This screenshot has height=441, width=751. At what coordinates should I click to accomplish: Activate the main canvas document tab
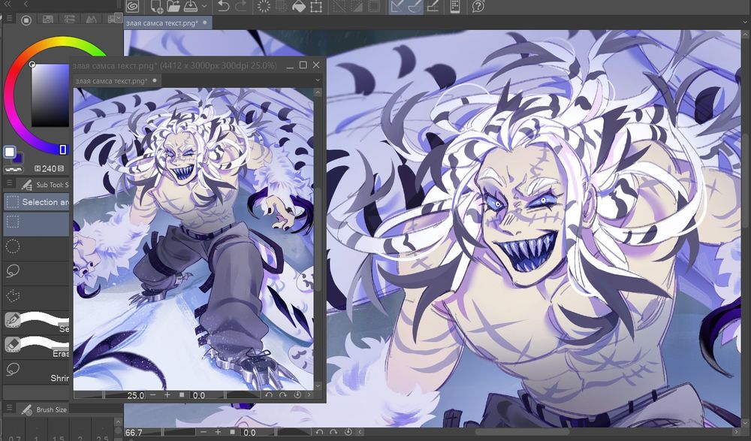pyautogui.click(x=167, y=23)
